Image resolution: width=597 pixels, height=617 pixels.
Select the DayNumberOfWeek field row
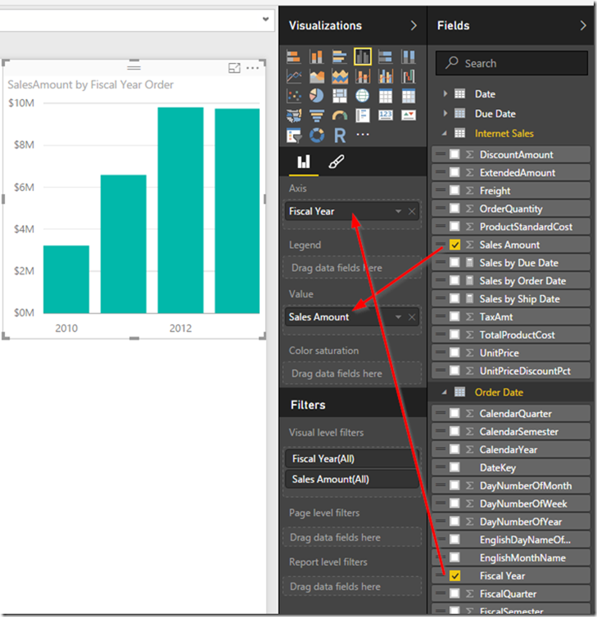(x=511, y=504)
